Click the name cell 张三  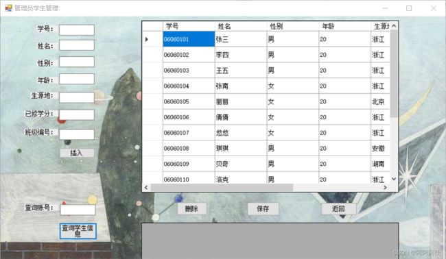[x=241, y=39]
